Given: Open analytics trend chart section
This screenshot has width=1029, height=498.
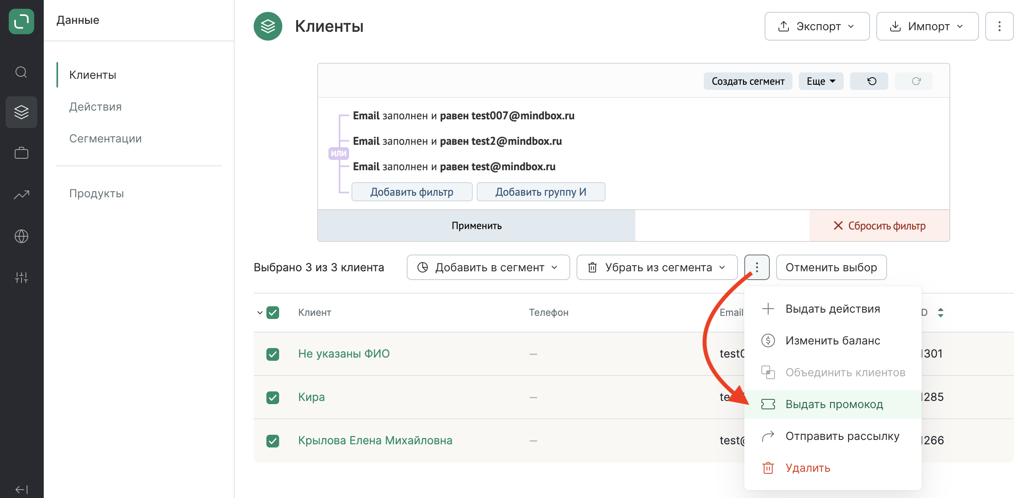Looking at the screenshot, I should [x=21, y=195].
